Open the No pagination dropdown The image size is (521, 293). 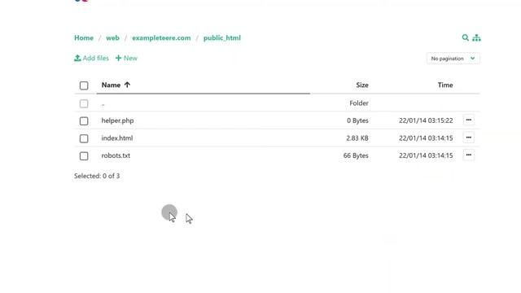453,59
